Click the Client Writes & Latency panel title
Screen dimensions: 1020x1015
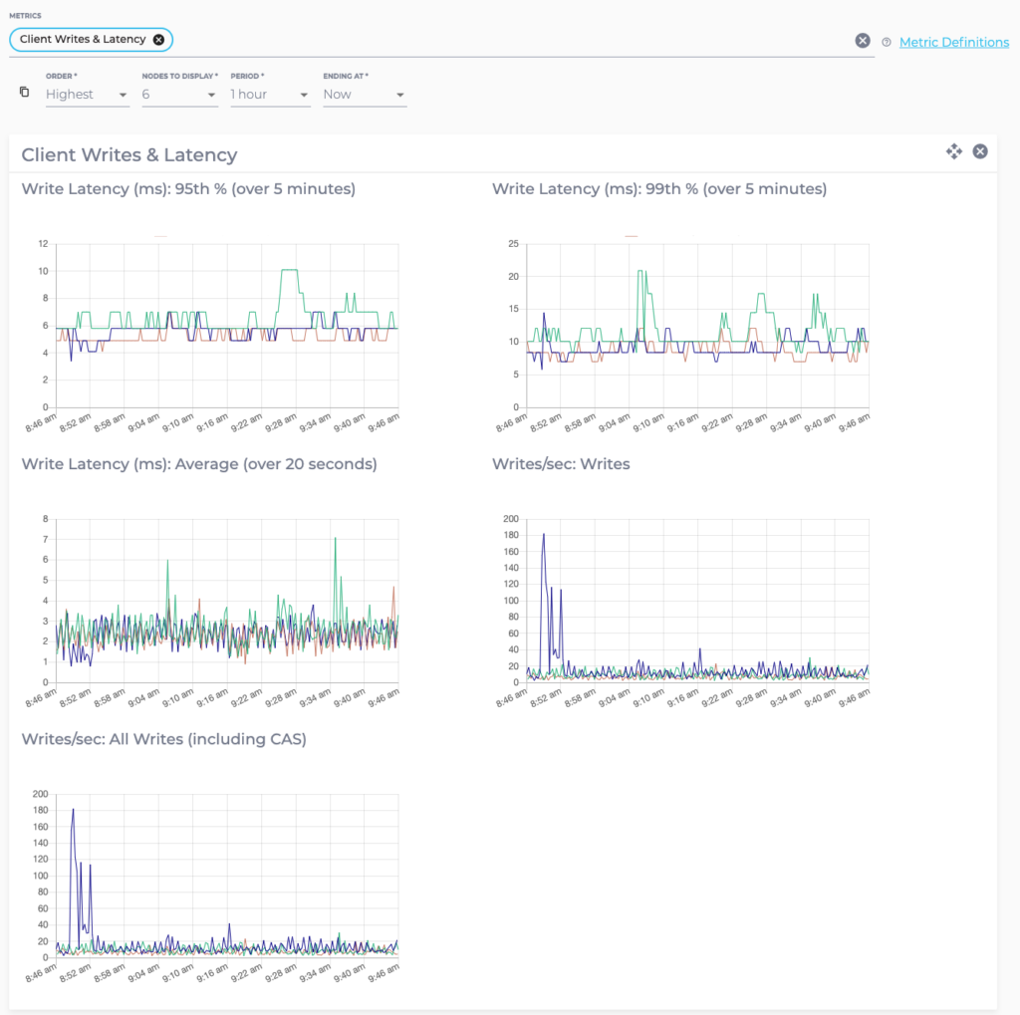point(127,155)
